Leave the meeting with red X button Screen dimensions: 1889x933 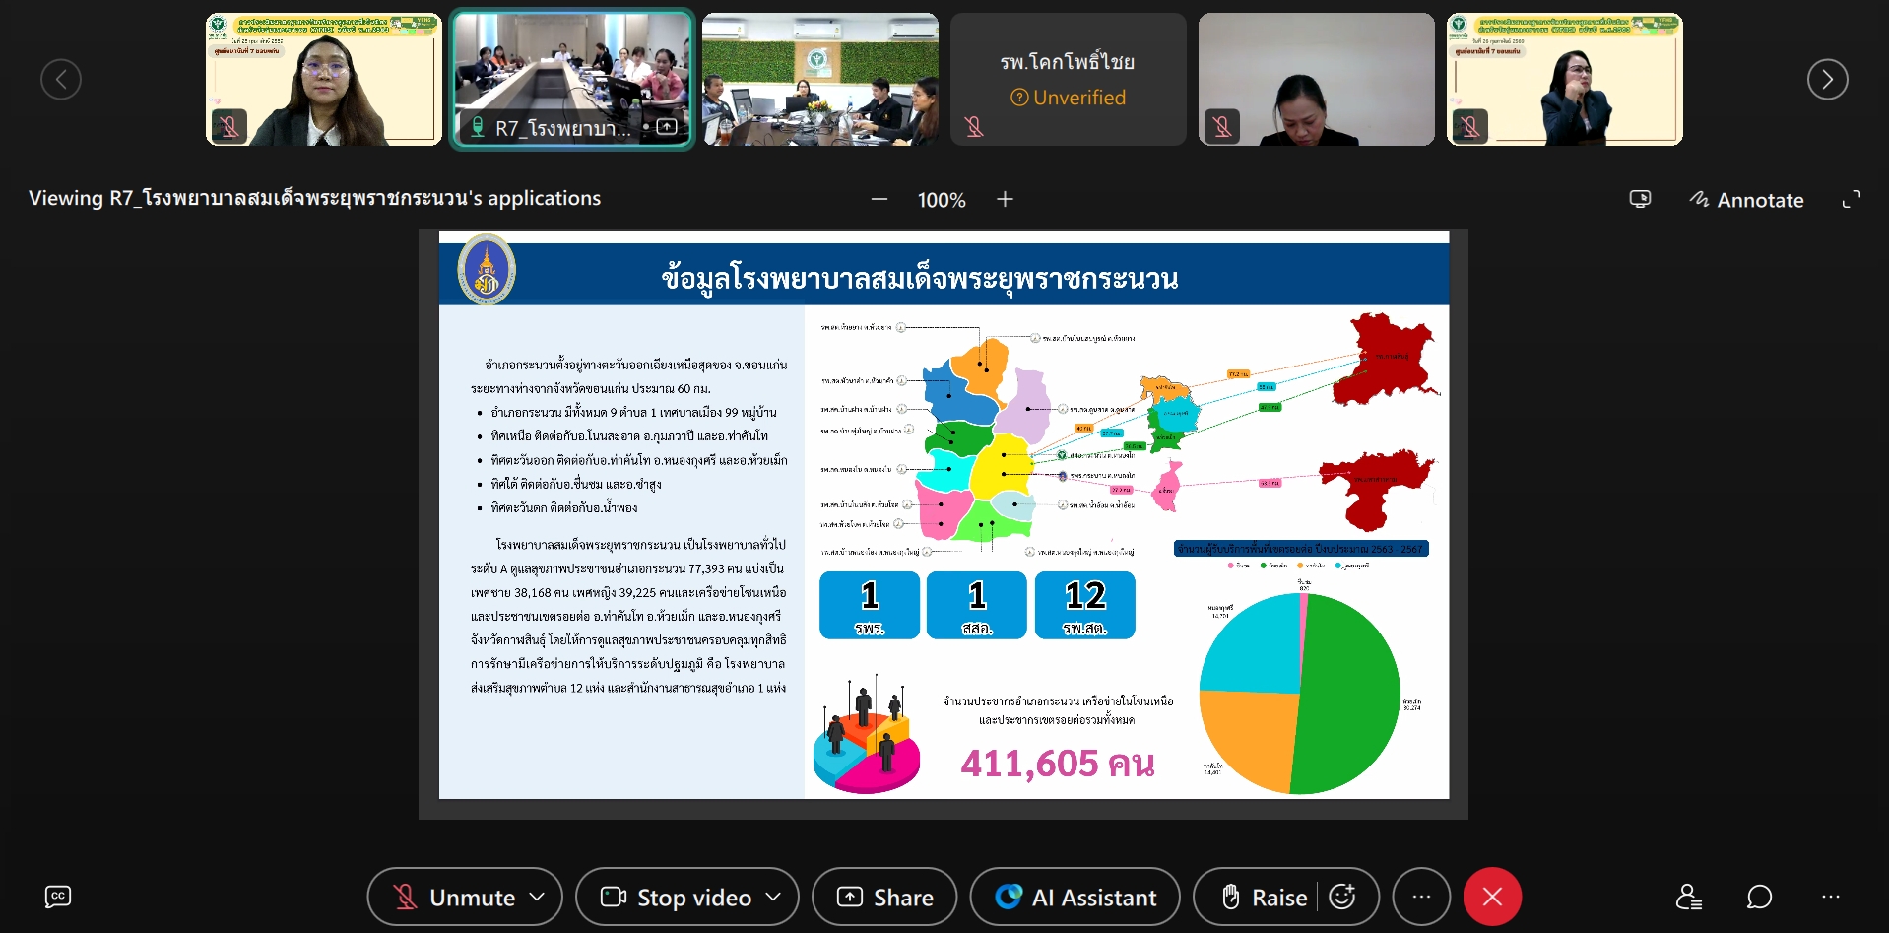[1492, 897]
